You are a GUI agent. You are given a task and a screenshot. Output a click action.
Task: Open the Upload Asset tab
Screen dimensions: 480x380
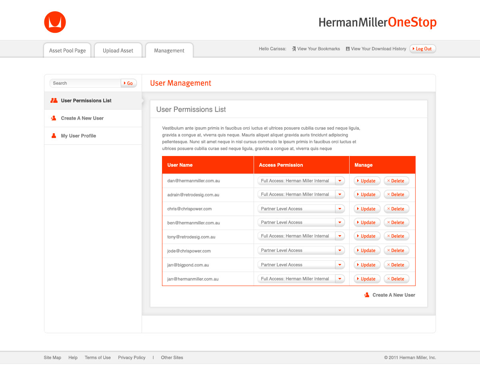pos(118,50)
